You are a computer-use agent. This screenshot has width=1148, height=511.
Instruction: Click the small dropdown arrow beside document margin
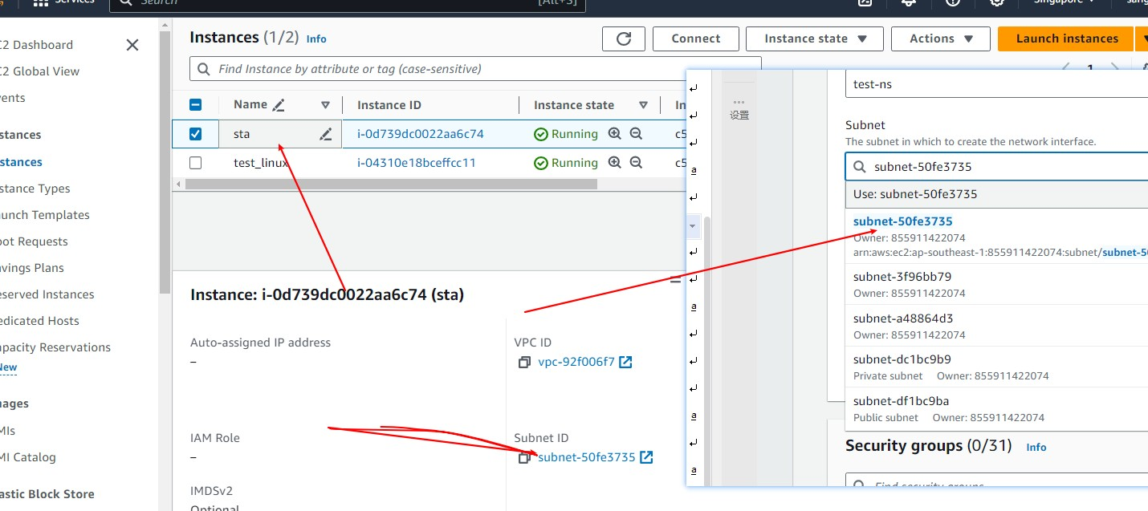click(x=693, y=227)
